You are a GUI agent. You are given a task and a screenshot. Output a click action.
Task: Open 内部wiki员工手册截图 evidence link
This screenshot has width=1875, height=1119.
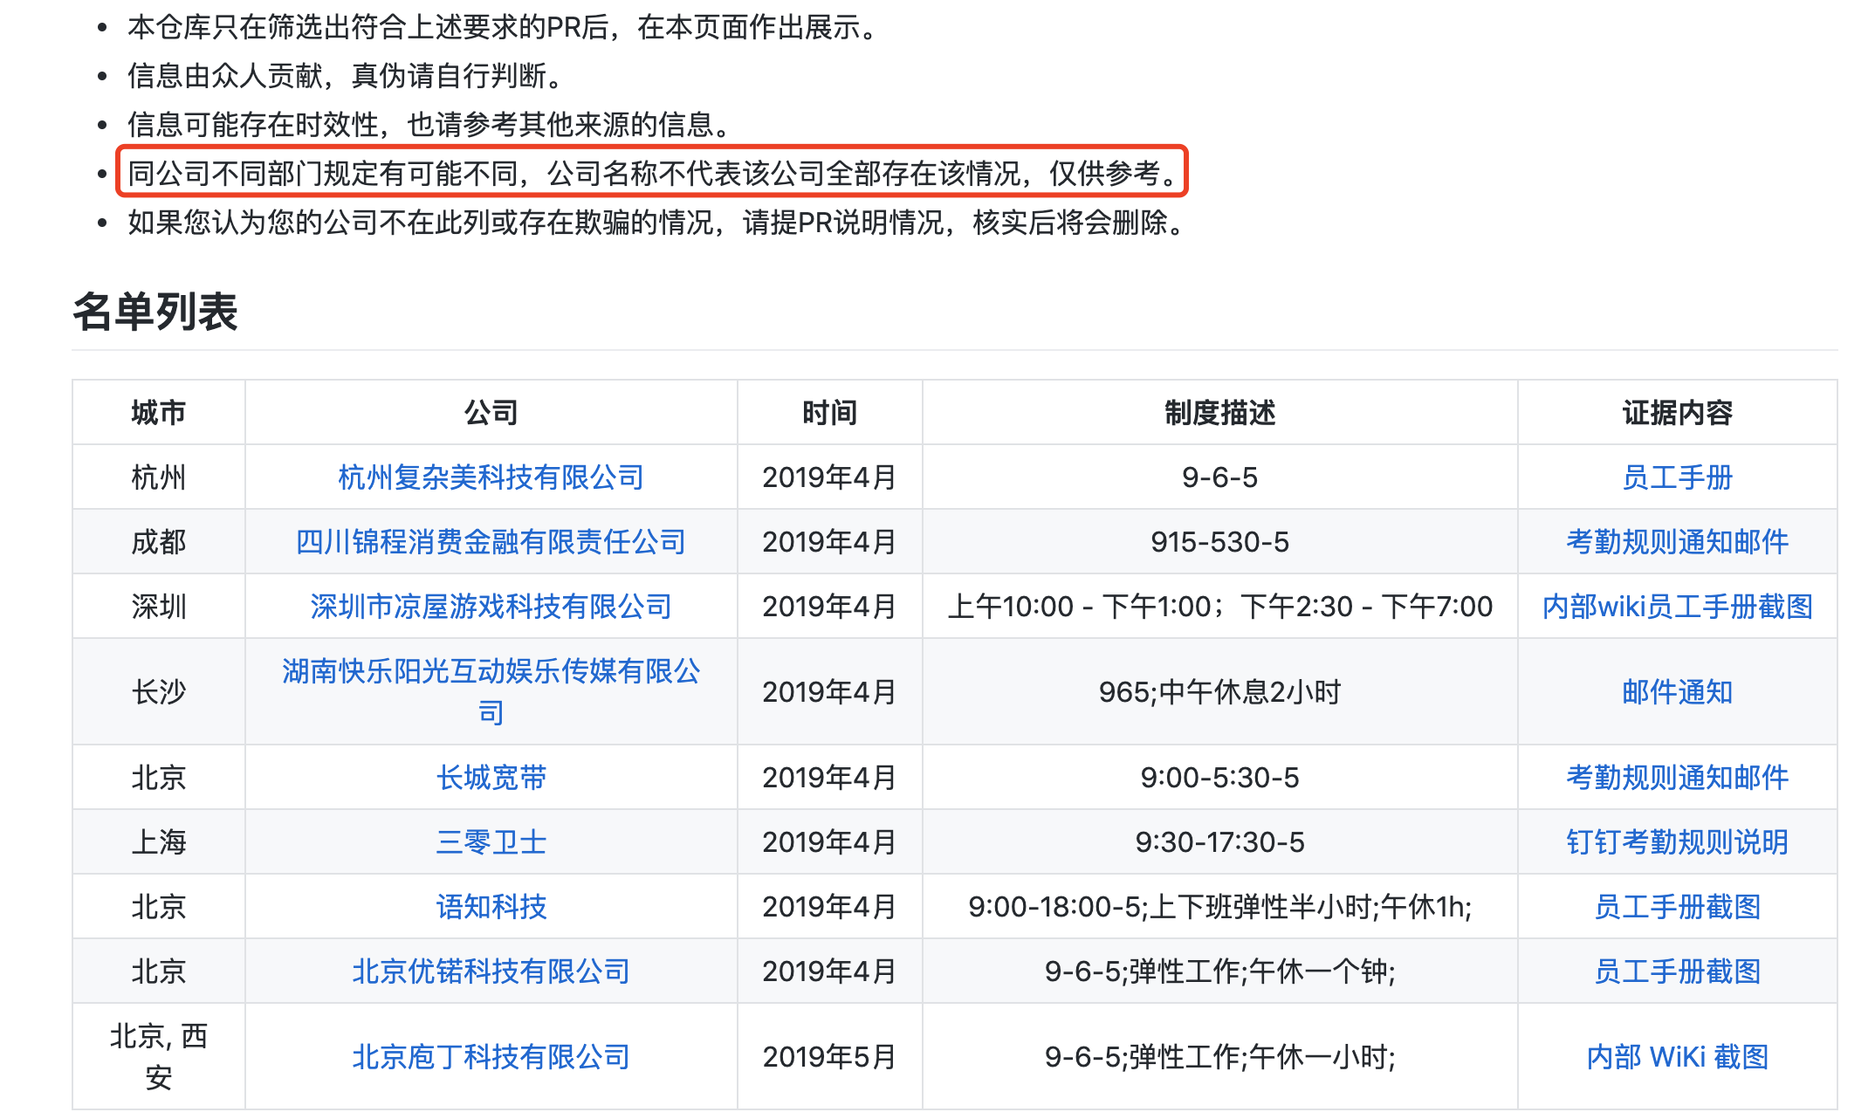pyautogui.click(x=1677, y=607)
